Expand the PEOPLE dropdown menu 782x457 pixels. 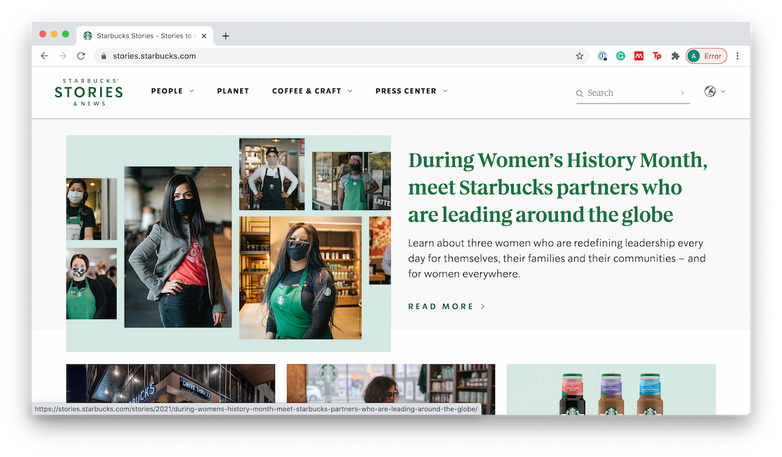(x=171, y=91)
